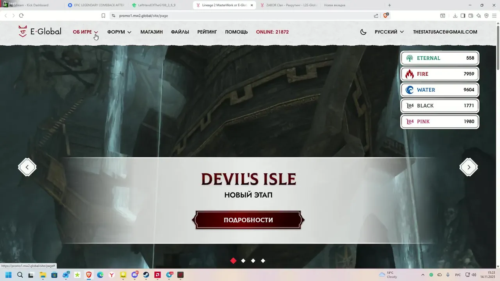Toggle the browser sidebar panel
The height and width of the screenshot is (281, 500).
tap(463, 16)
